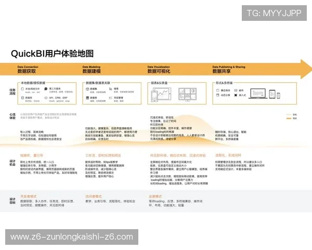312x250 pixels.
Task: Click the small phone icon at far right
Action: pos(278,95)
